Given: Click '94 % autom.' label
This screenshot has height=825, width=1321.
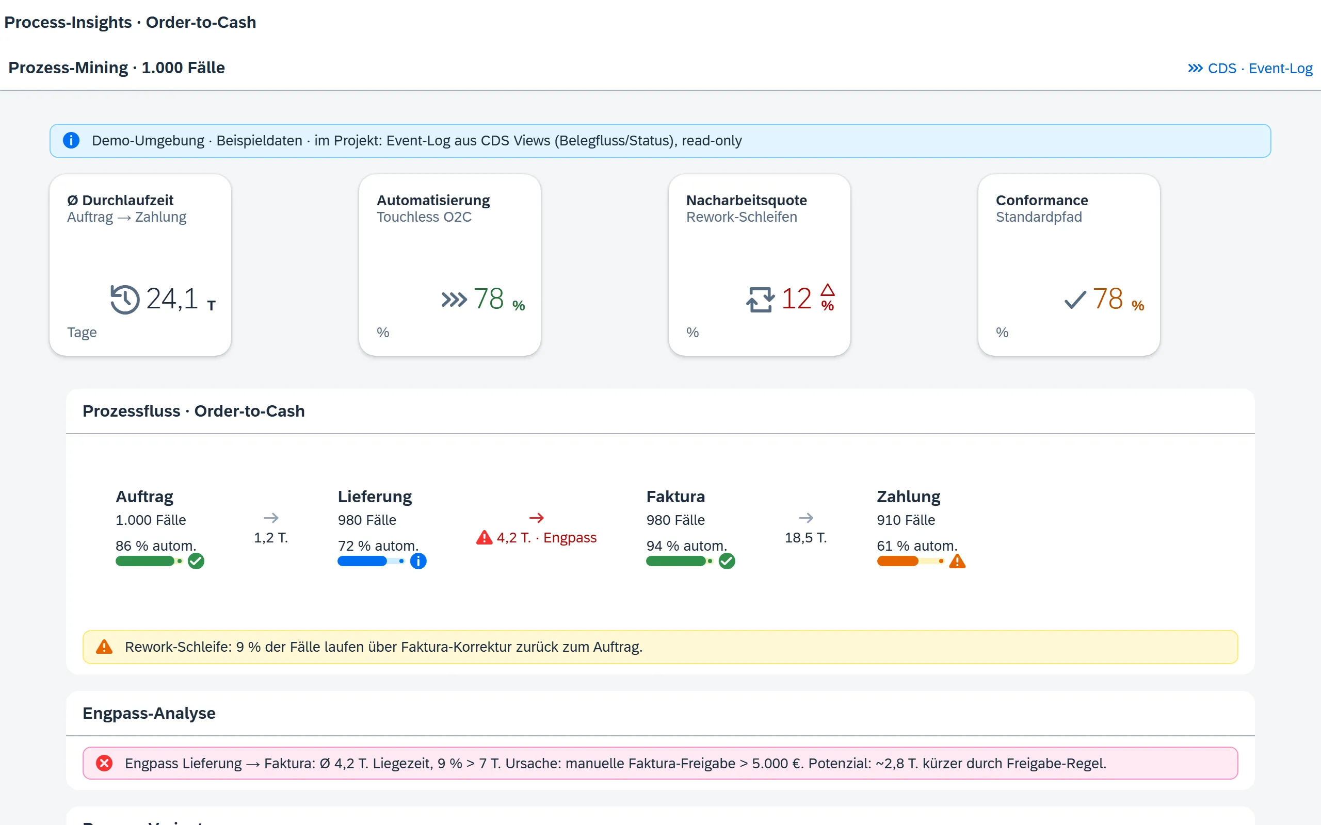Looking at the screenshot, I should [x=687, y=546].
